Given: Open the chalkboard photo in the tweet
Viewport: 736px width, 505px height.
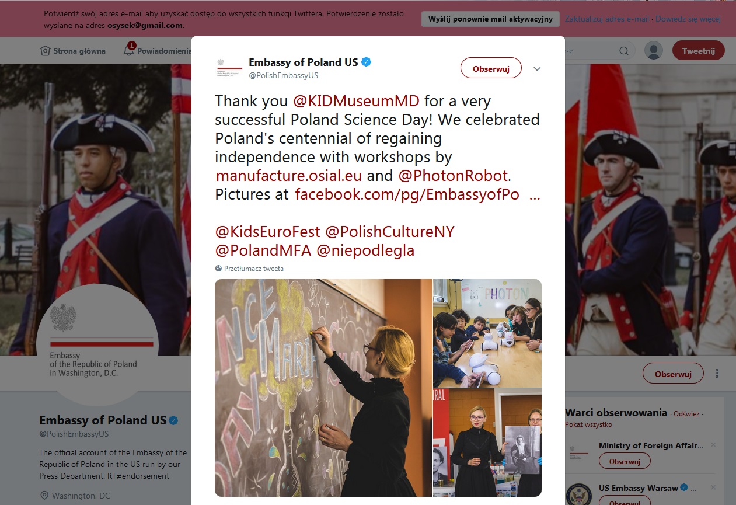Looking at the screenshot, I should (323, 388).
